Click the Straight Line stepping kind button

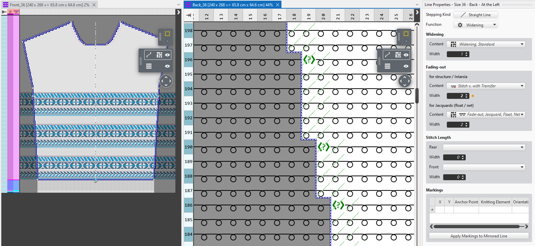[x=476, y=15]
